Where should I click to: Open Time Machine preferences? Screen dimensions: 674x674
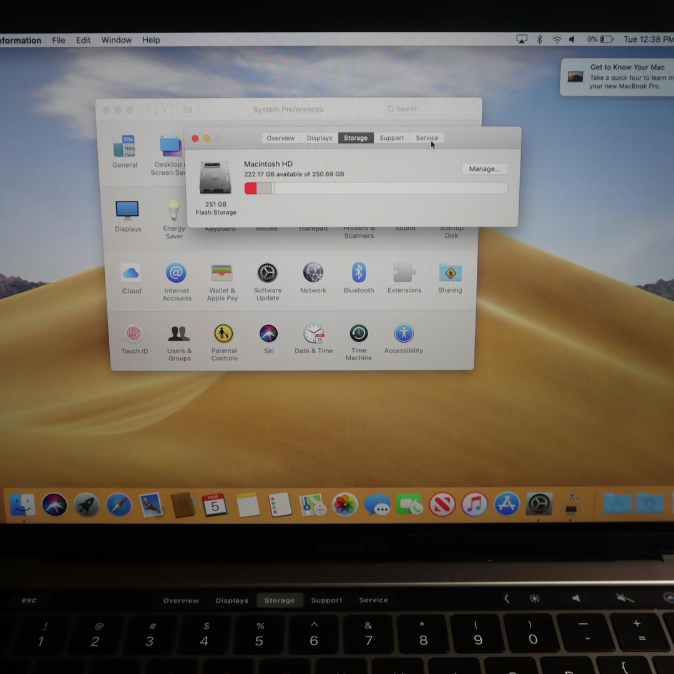point(358,333)
